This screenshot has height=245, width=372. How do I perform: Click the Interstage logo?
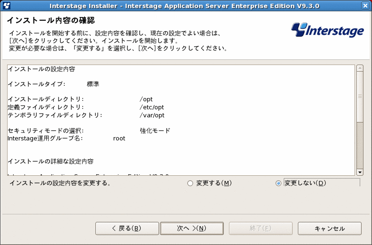[328, 30]
